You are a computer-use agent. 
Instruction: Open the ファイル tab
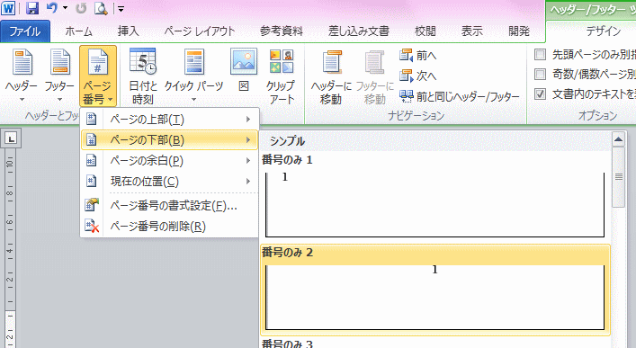click(x=25, y=31)
